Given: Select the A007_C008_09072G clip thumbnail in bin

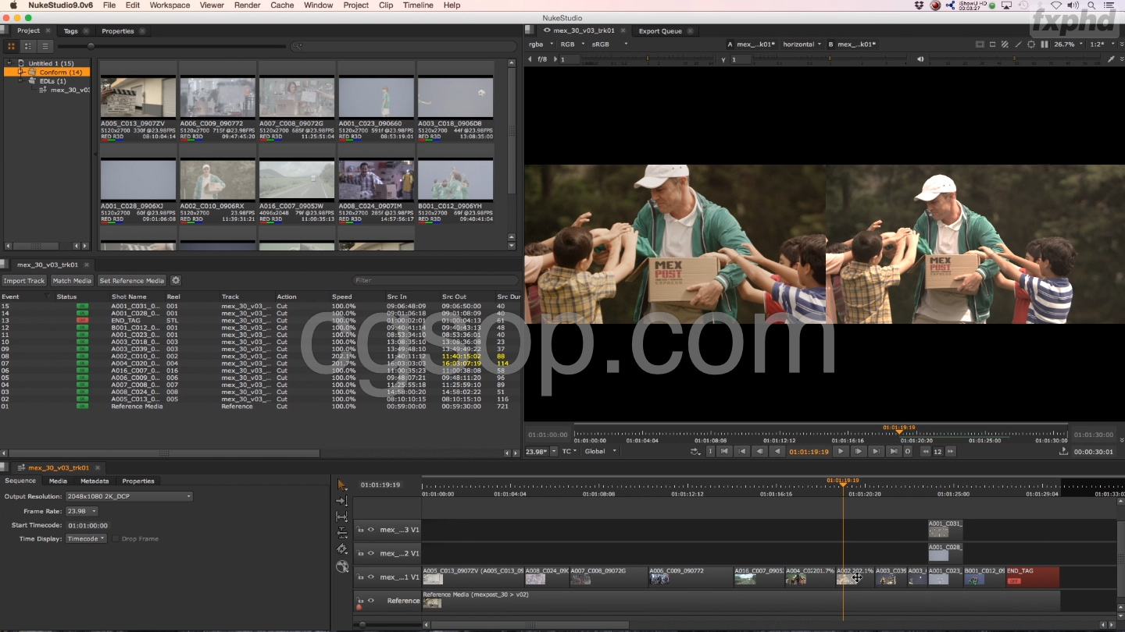Looking at the screenshot, I should 297,98.
